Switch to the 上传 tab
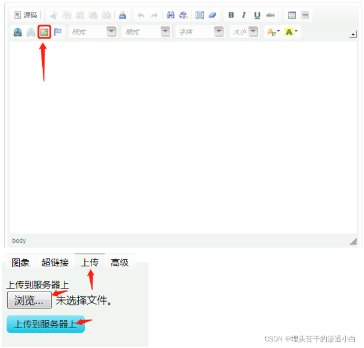This screenshot has width=364, height=348. click(x=90, y=263)
